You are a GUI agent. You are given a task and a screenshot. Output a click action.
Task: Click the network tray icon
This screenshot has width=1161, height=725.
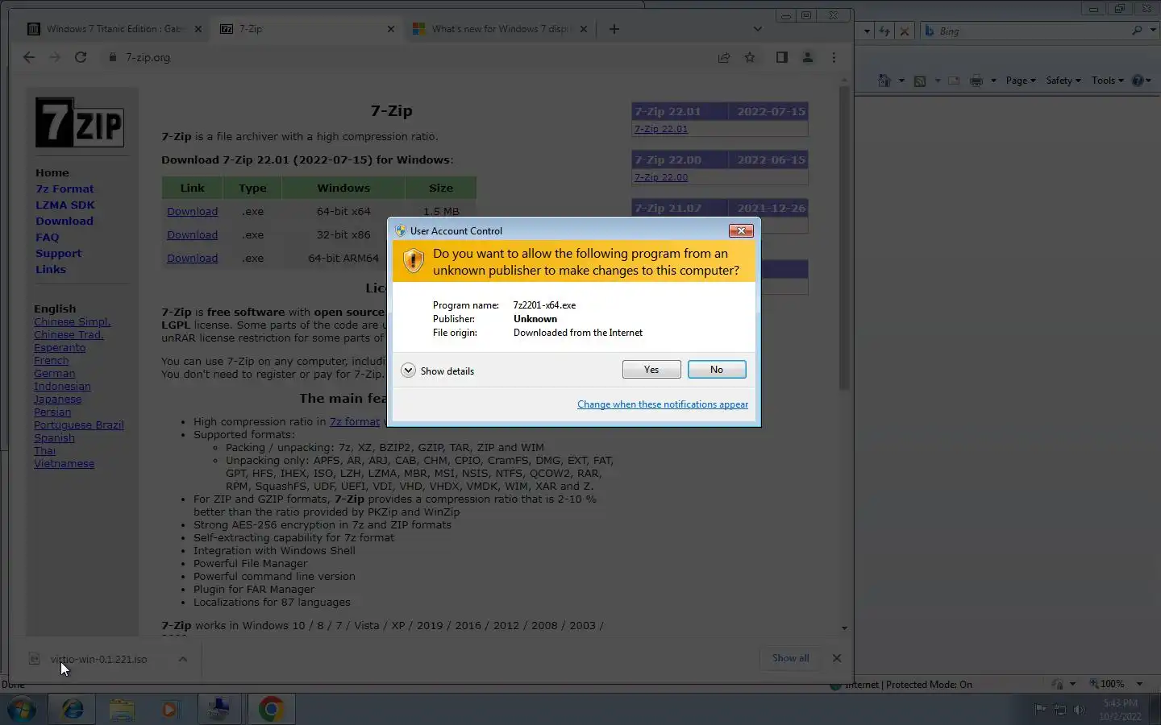(1060, 710)
